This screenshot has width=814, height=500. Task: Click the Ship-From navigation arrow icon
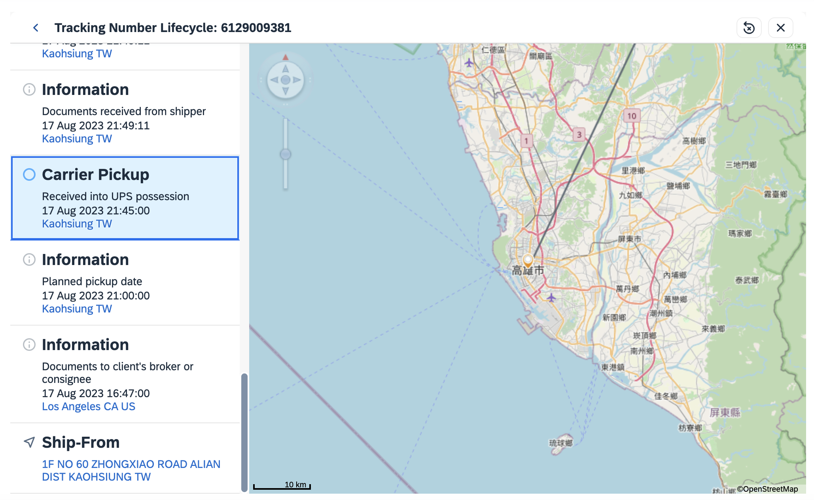pos(29,442)
